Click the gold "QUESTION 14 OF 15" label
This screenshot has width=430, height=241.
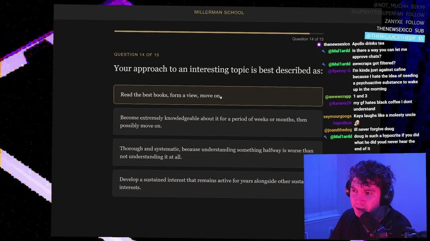pyautogui.click(x=136, y=55)
